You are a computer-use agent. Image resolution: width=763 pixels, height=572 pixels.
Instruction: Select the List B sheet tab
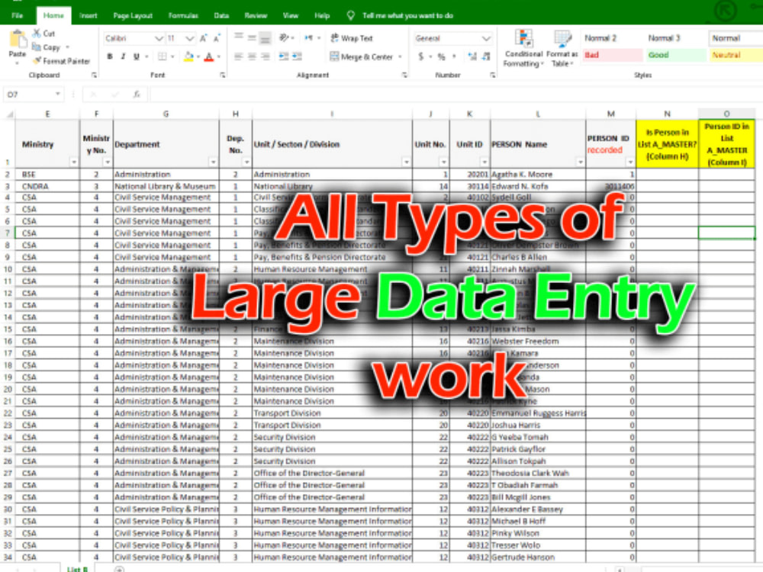click(x=76, y=568)
